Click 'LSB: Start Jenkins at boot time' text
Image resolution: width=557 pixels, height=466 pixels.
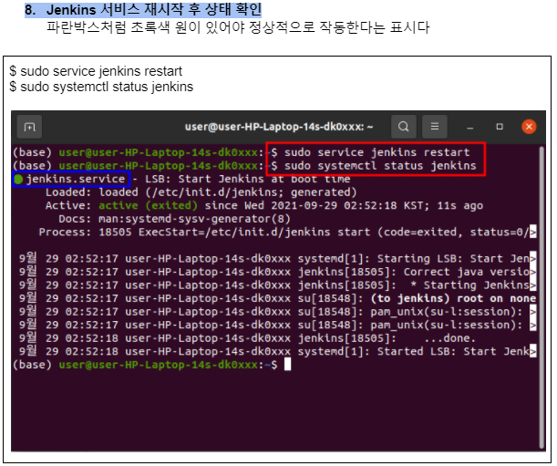point(247,179)
